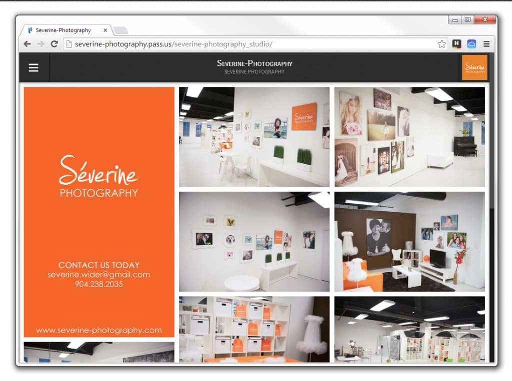Minimize the browser window
This screenshot has width=512, height=381.
pyautogui.click(x=455, y=20)
